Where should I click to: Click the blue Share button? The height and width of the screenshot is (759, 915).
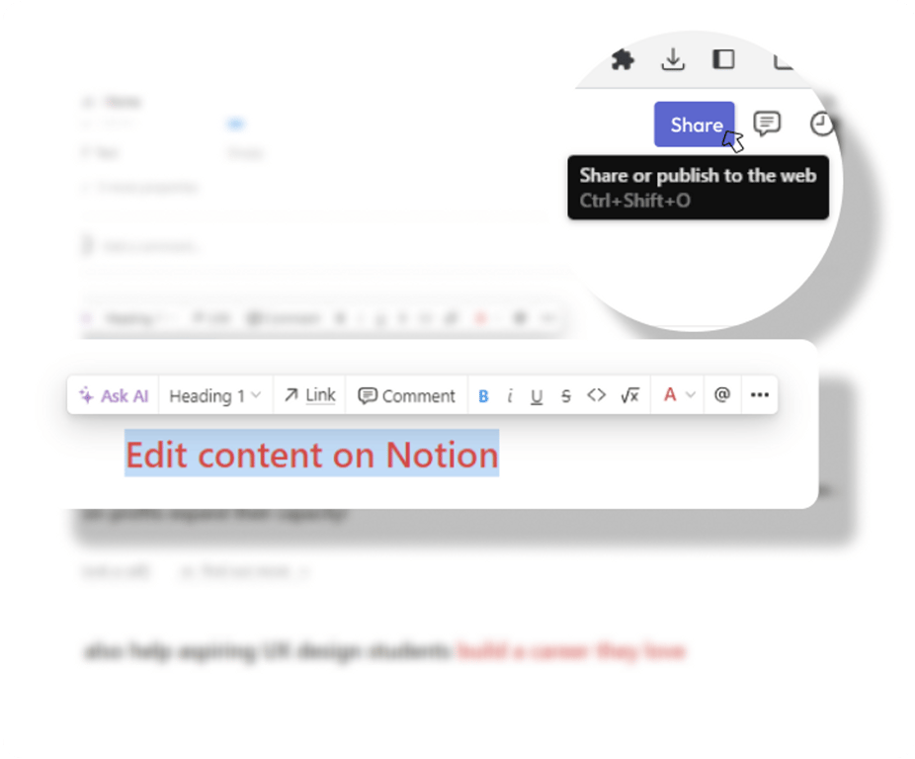coord(694,125)
